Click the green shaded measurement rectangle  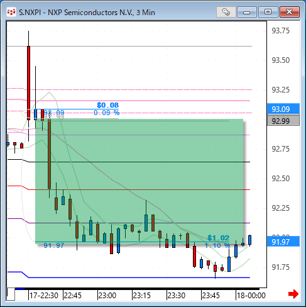pyautogui.click(x=139, y=181)
